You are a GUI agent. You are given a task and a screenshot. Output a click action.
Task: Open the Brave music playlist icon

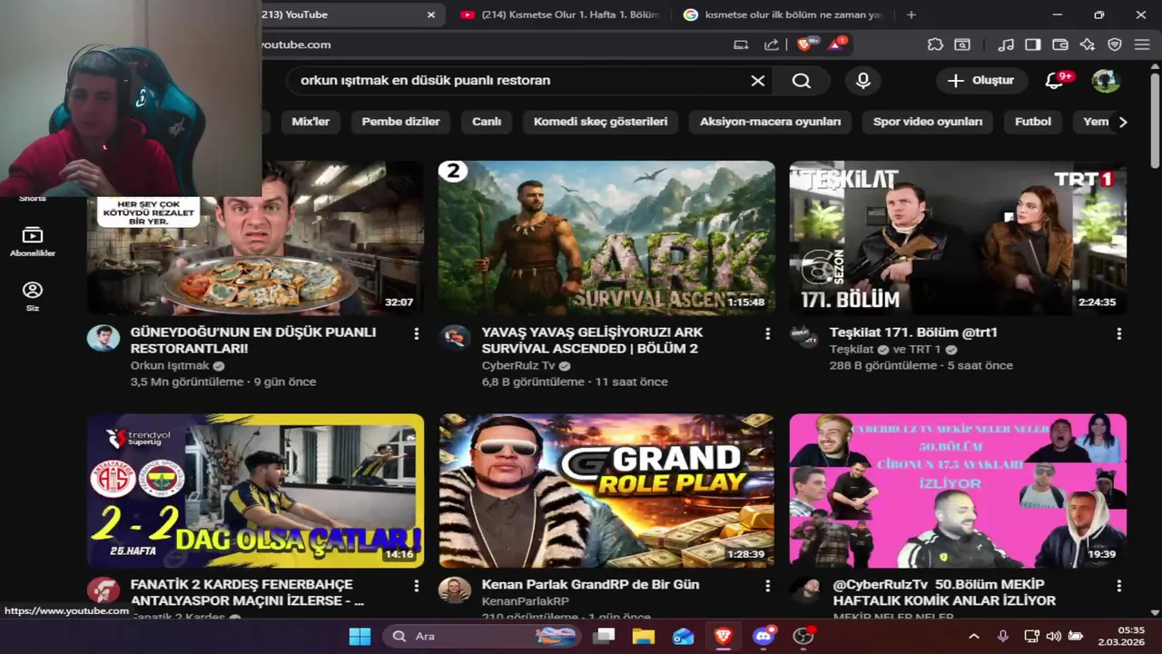click(1006, 45)
